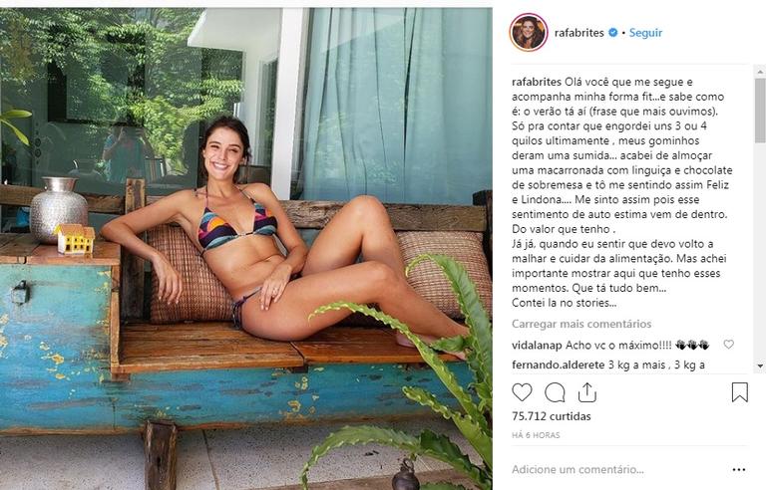Click the comments scrollbar thumb
Screen dimensions: 766x490
coord(760,110)
